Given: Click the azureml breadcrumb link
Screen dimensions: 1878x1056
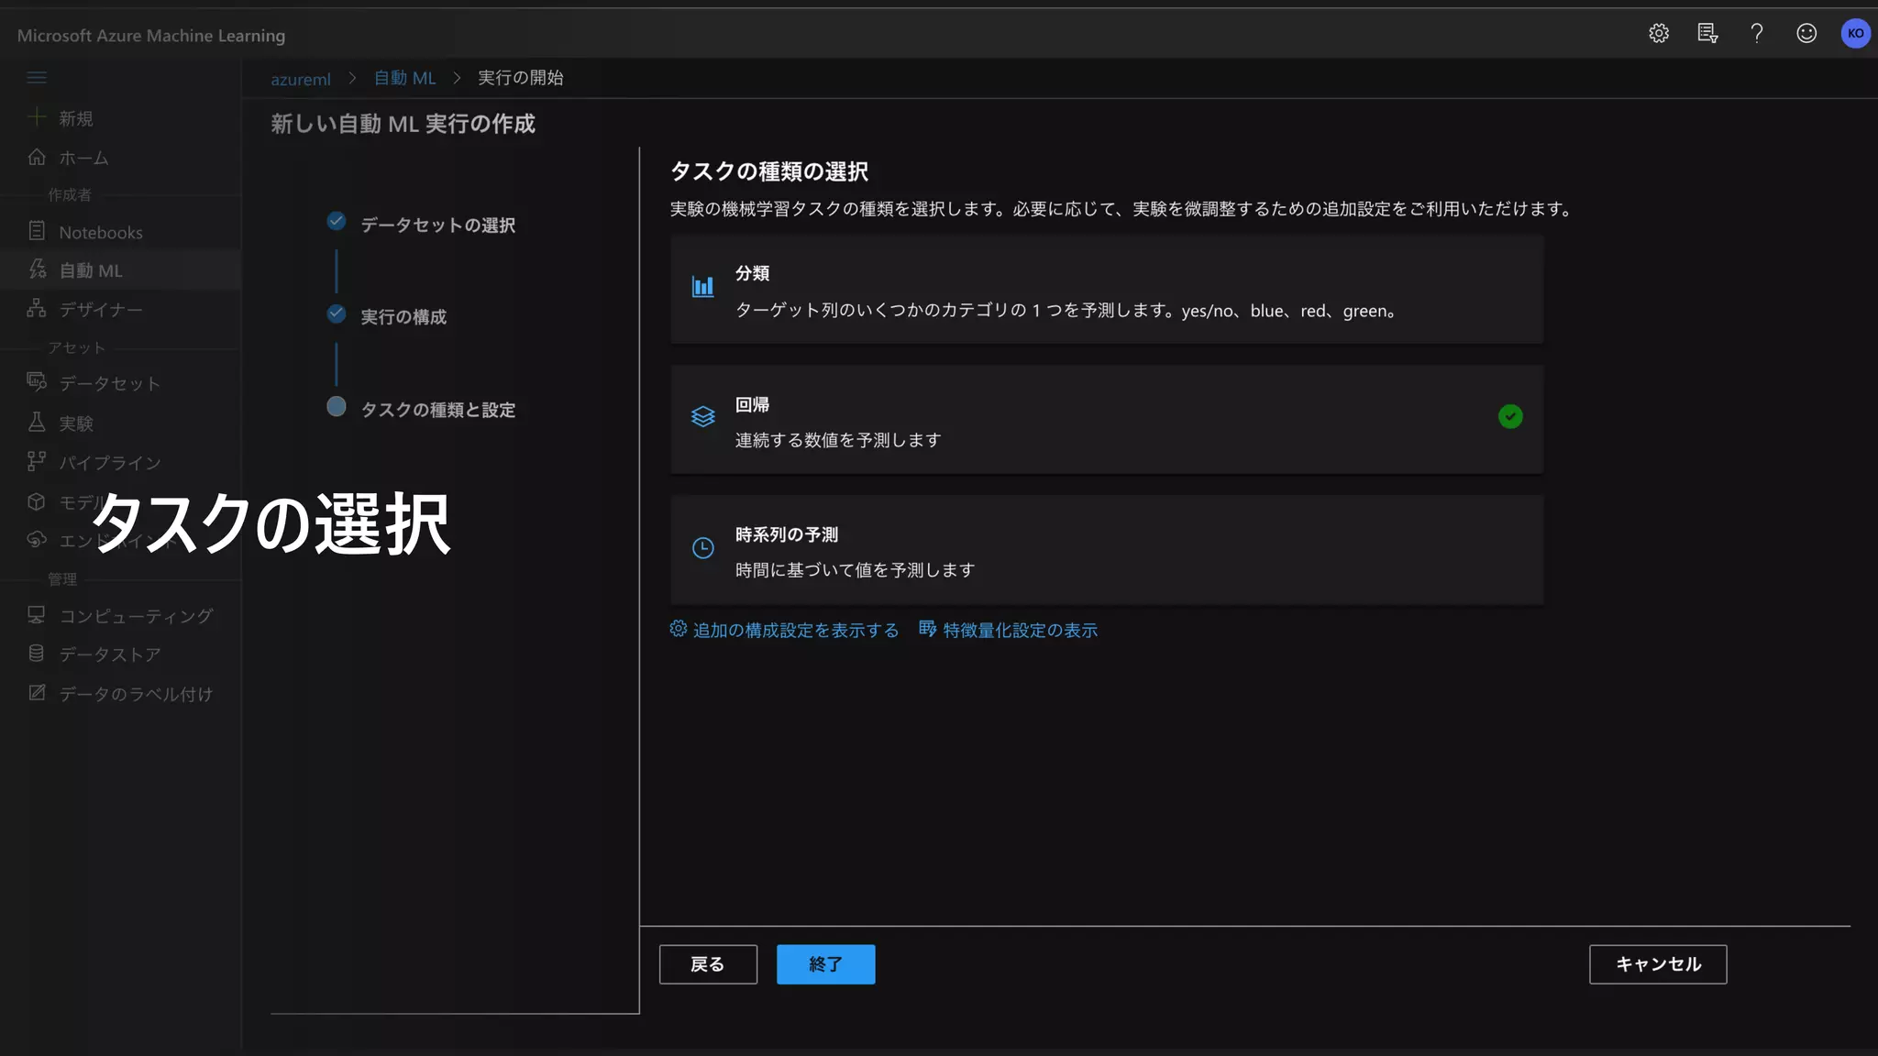Looking at the screenshot, I should tap(301, 79).
